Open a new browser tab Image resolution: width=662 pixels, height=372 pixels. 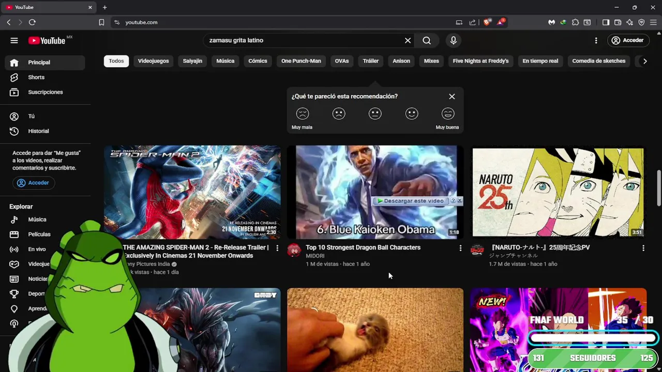click(104, 7)
